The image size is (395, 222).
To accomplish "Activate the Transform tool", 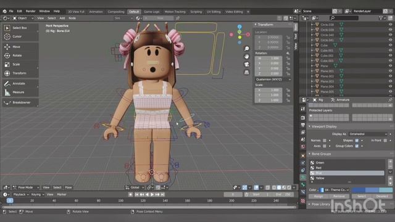I will coord(20,73).
